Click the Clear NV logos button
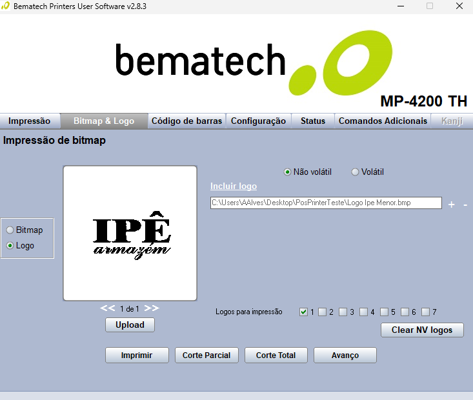The width and height of the screenshot is (473, 400). 422,330
